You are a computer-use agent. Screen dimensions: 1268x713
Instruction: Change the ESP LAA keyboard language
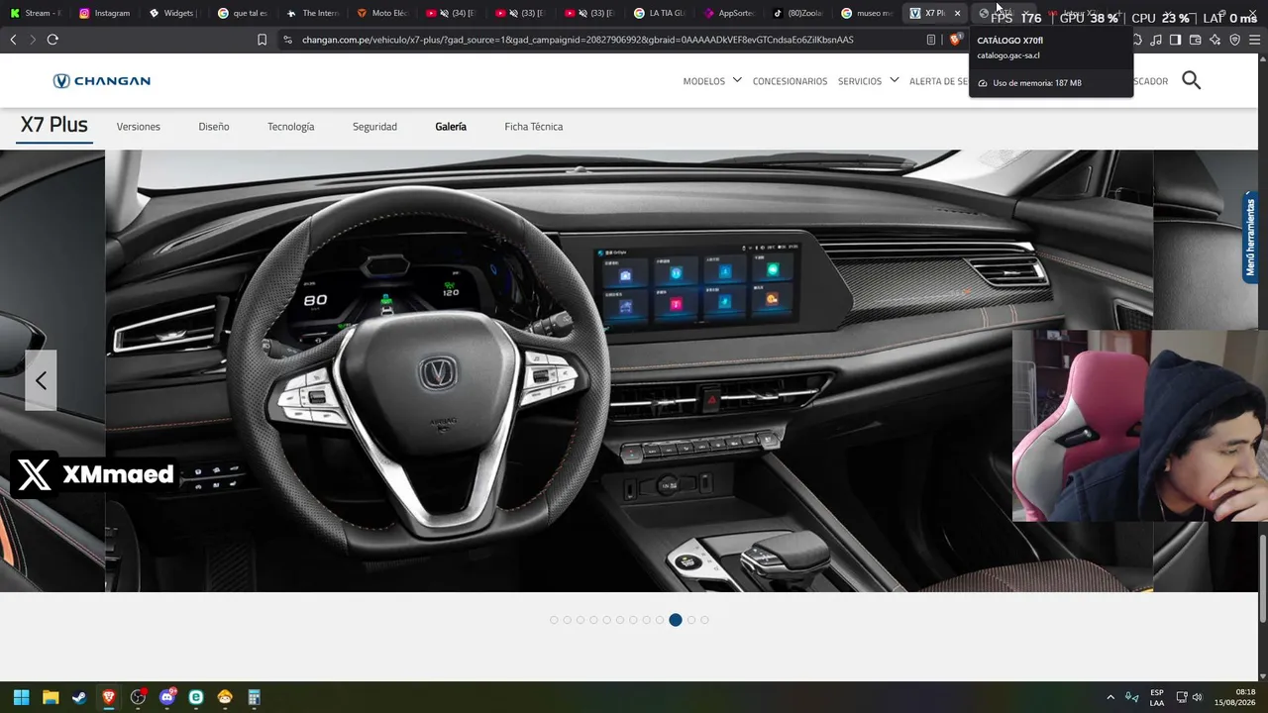[x=1156, y=697]
